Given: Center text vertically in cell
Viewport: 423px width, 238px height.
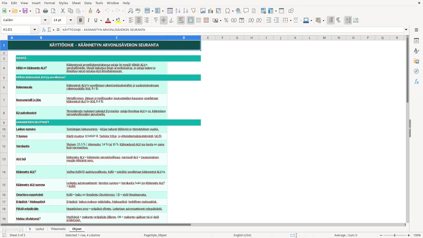Looking at the screenshot, I should click(164, 20).
